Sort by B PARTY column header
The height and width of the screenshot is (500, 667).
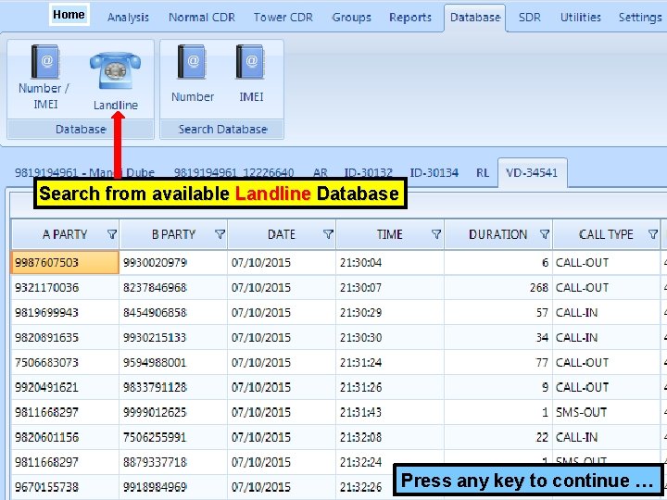click(x=173, y=234)
